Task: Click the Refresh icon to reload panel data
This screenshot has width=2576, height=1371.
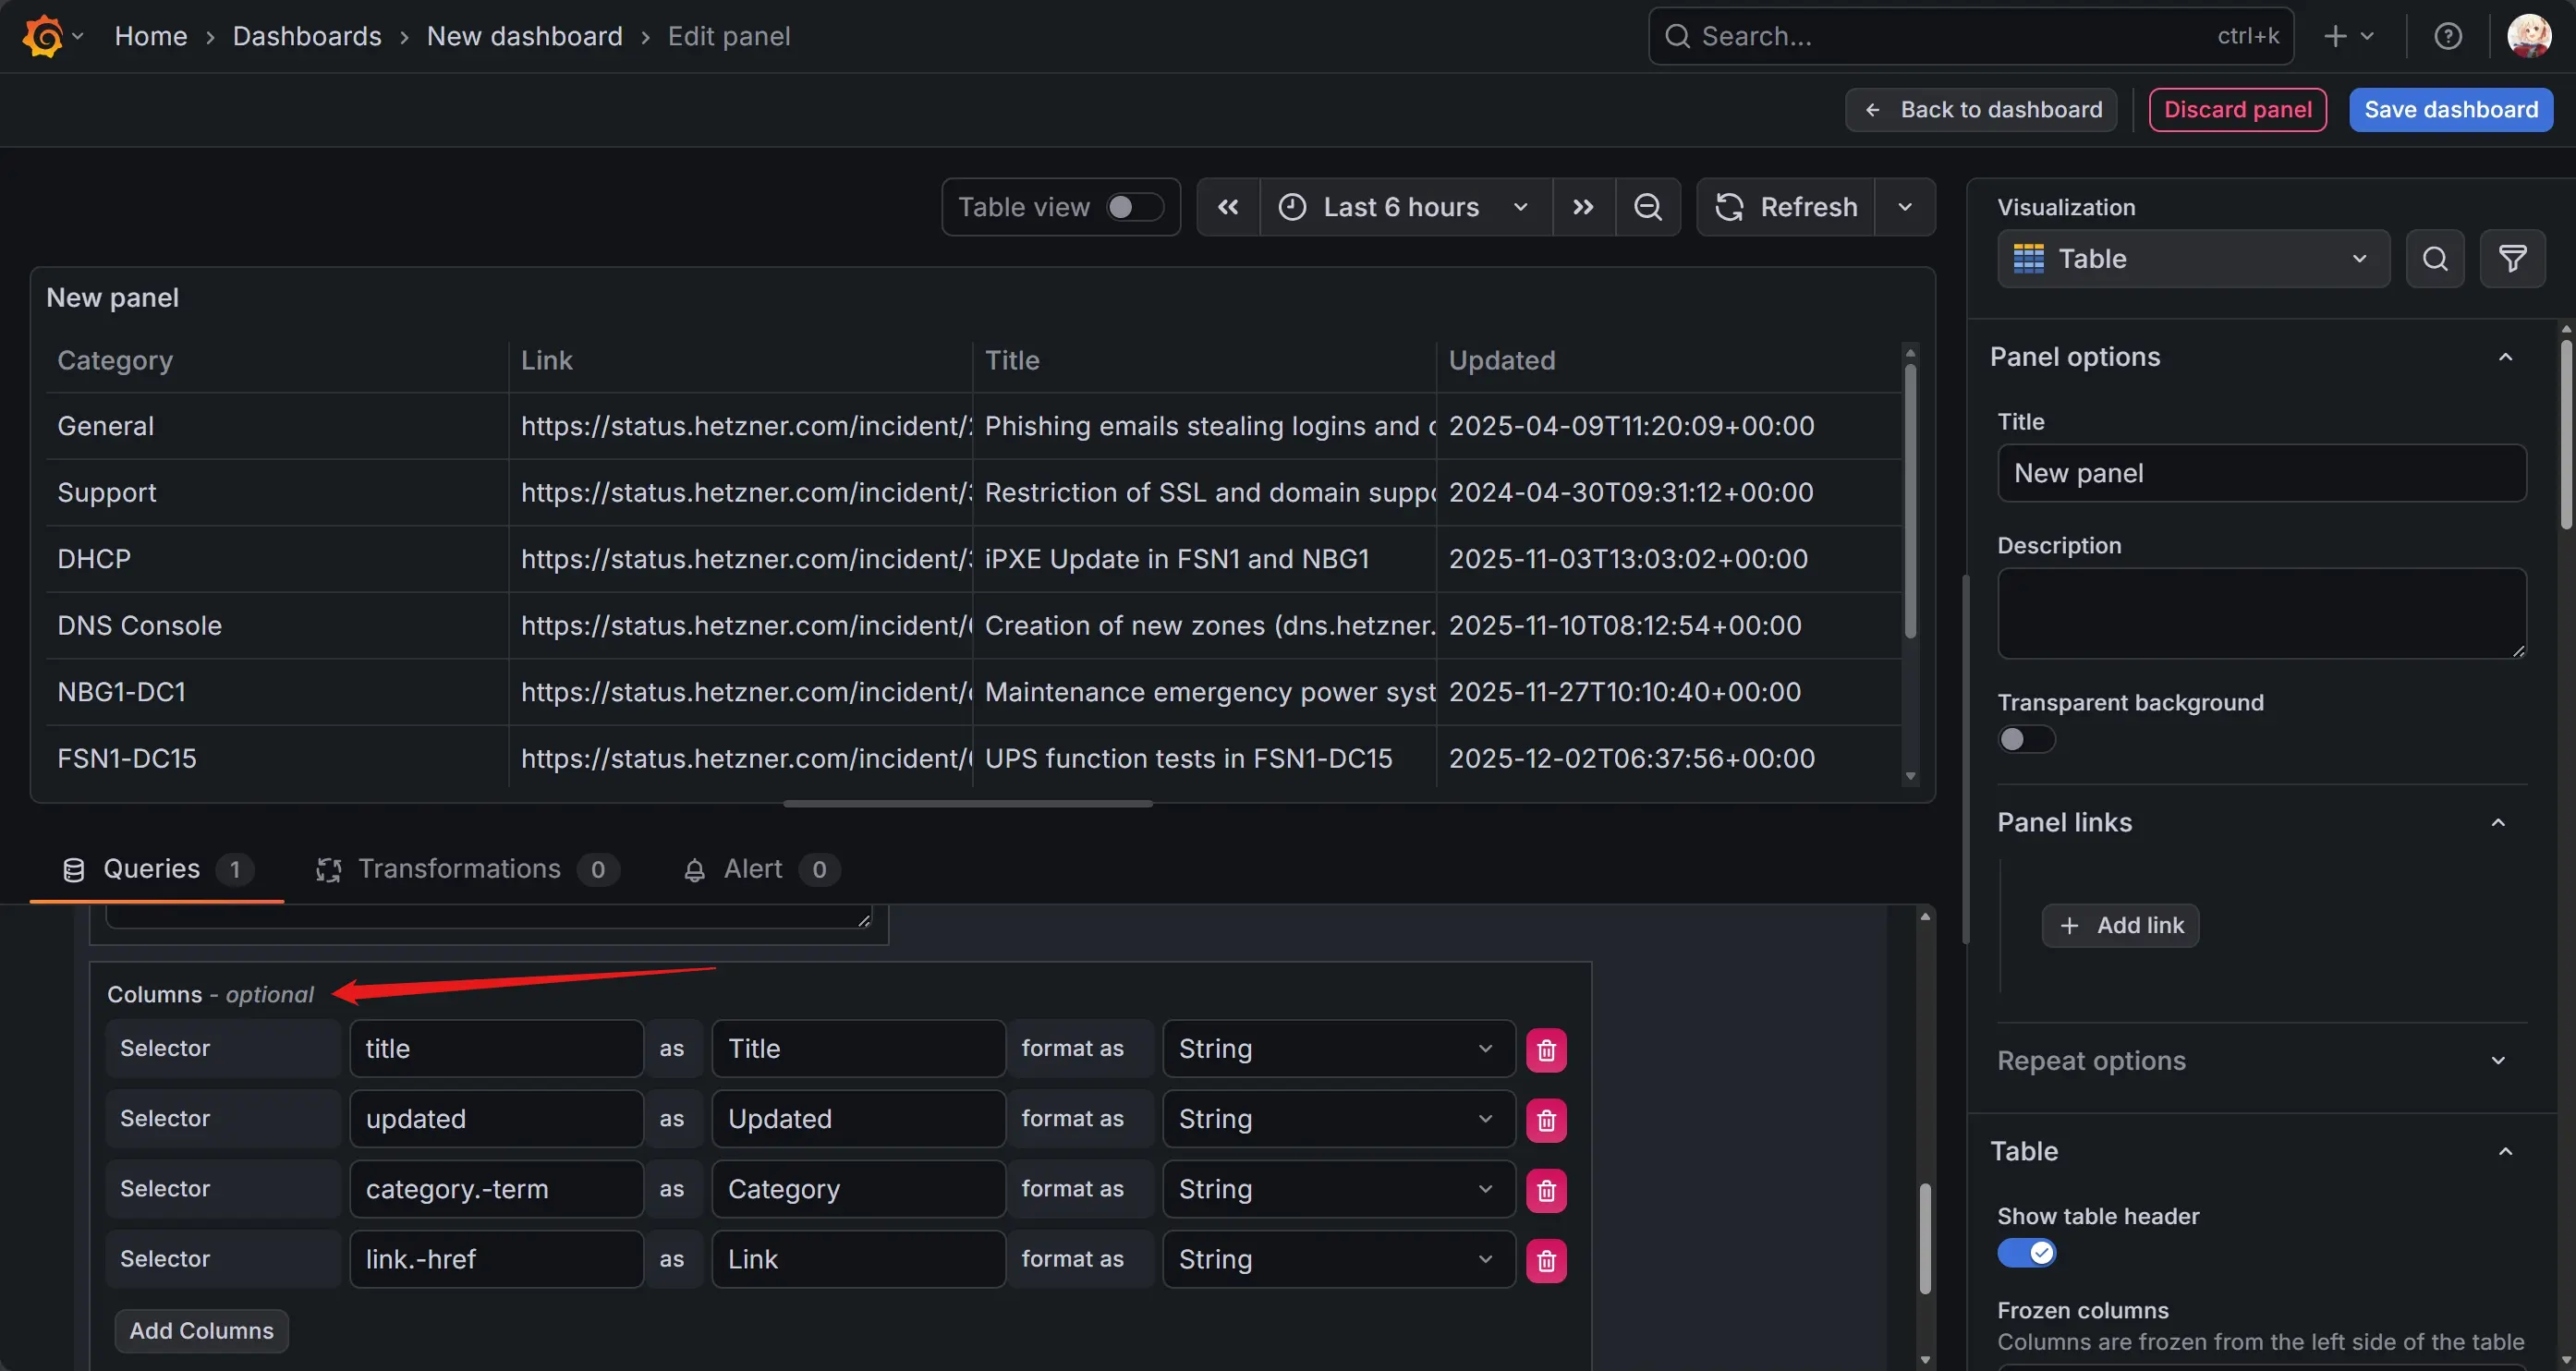Action: pos(1729,207)
